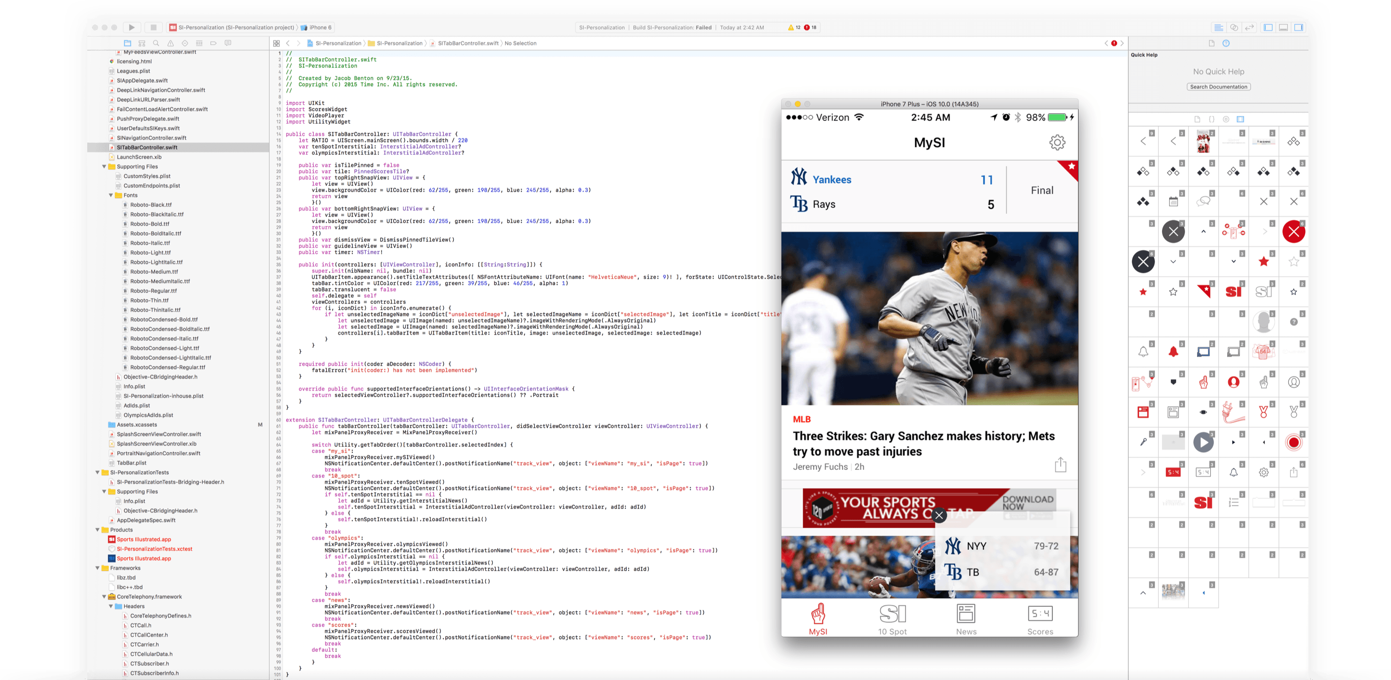This screenshot has height=680, width=1391.
Task: Select the red bell image in media library
Action: (x=1173, y=352)
